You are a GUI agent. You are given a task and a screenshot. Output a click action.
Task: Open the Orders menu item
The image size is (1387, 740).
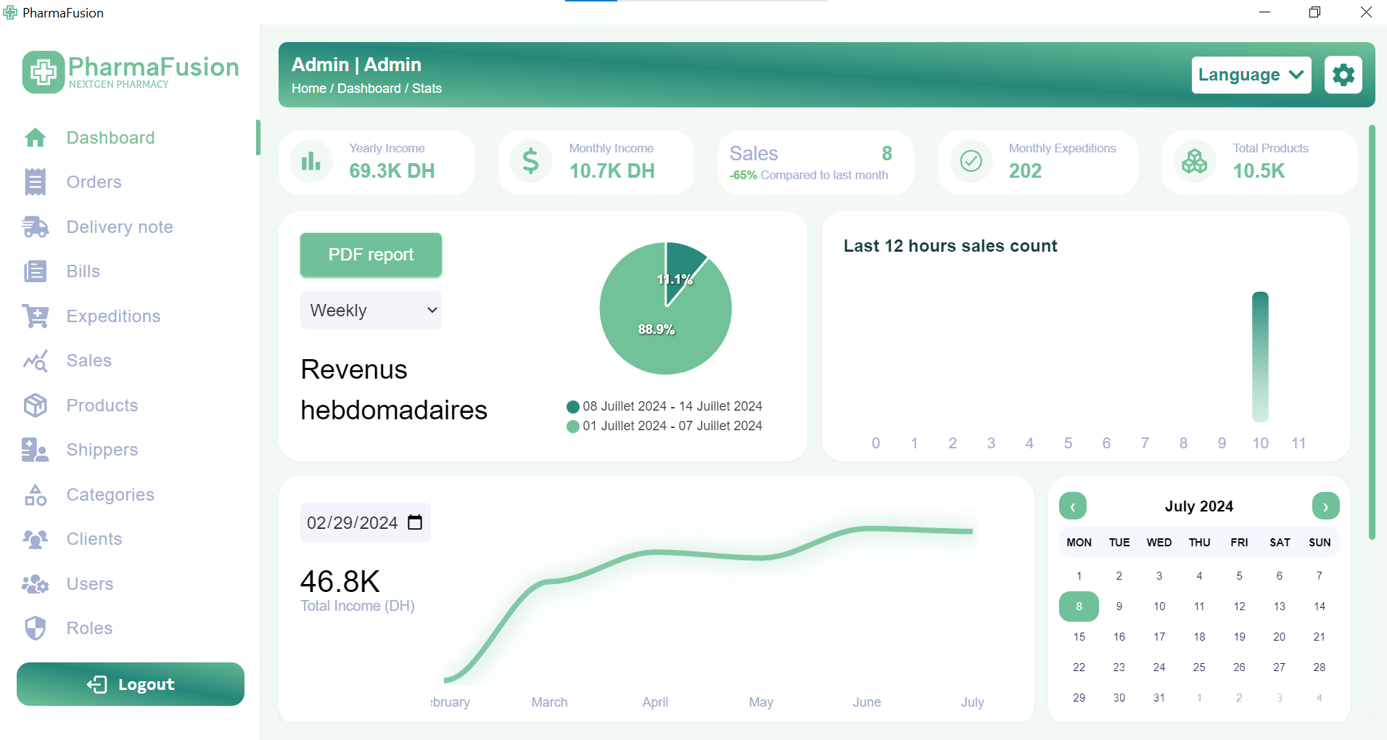[x=94, y=182]
